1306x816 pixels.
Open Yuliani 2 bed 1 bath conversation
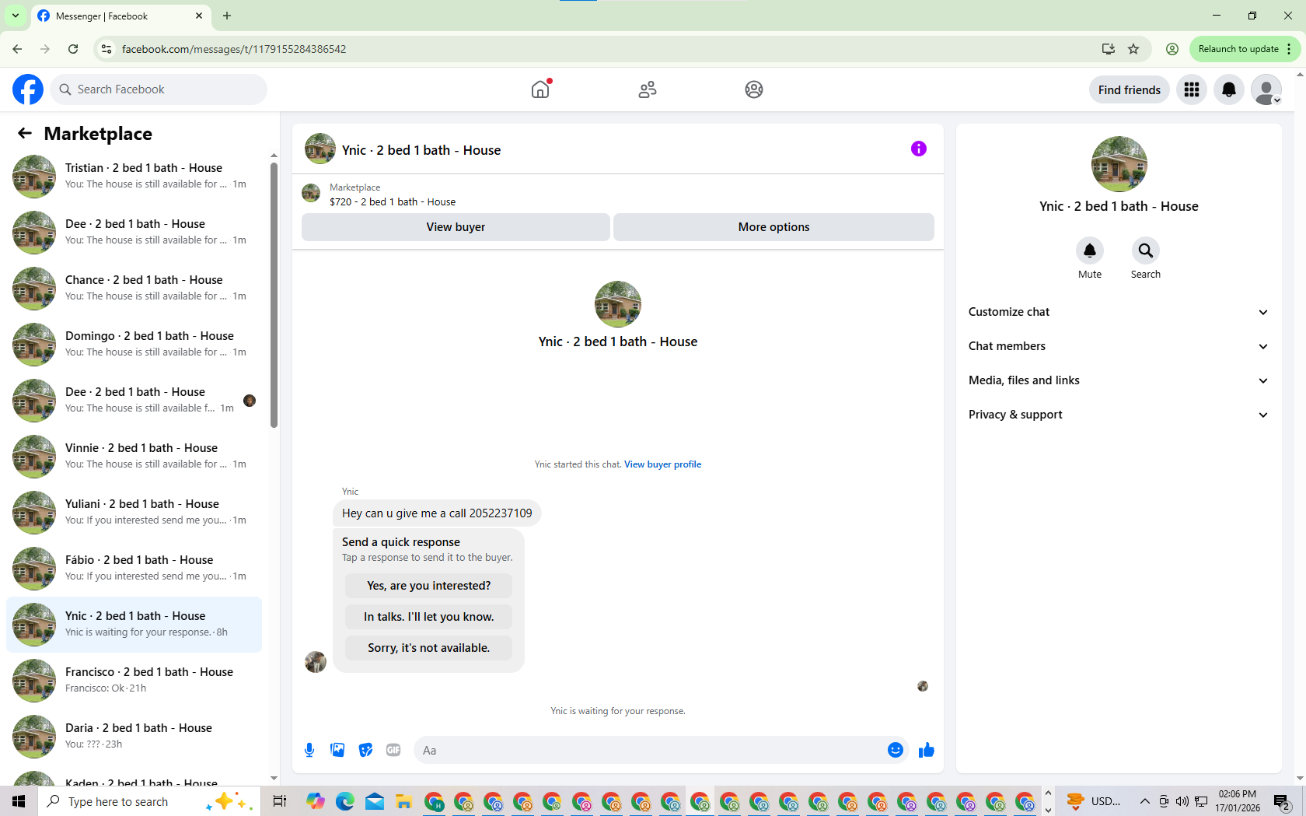pyautogui.click(x=134, y=512)
